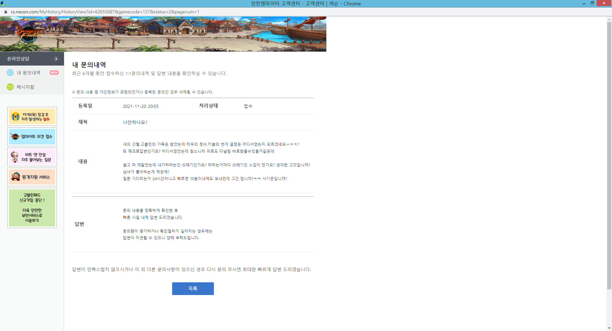Expand 온라인상담 with the arrow icon
This screenshot has height=331, width=612.
click(56, 59)
